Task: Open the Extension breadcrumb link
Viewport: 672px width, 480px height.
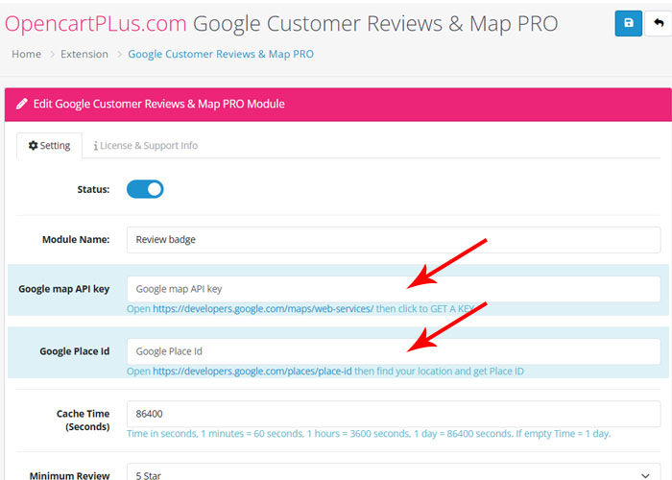Action: tap(84, 55)
